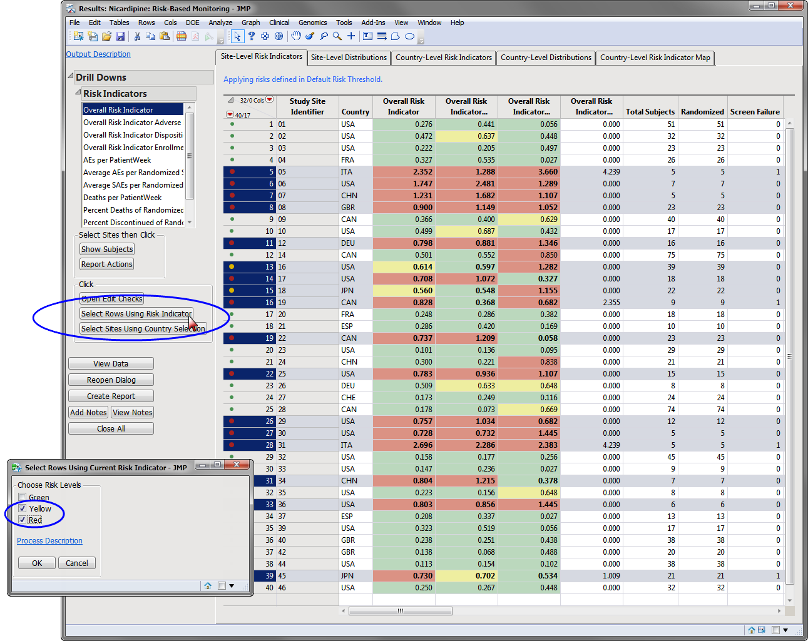
Task: Collapse the Drill Downs section
Action: pyautogui.click(x=71, y=76)
